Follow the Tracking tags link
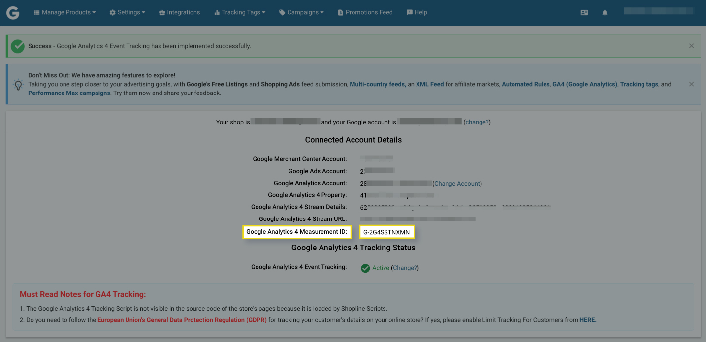Image resolution: width=706 pixels, height=342 pixels. [x=639, y=84]
